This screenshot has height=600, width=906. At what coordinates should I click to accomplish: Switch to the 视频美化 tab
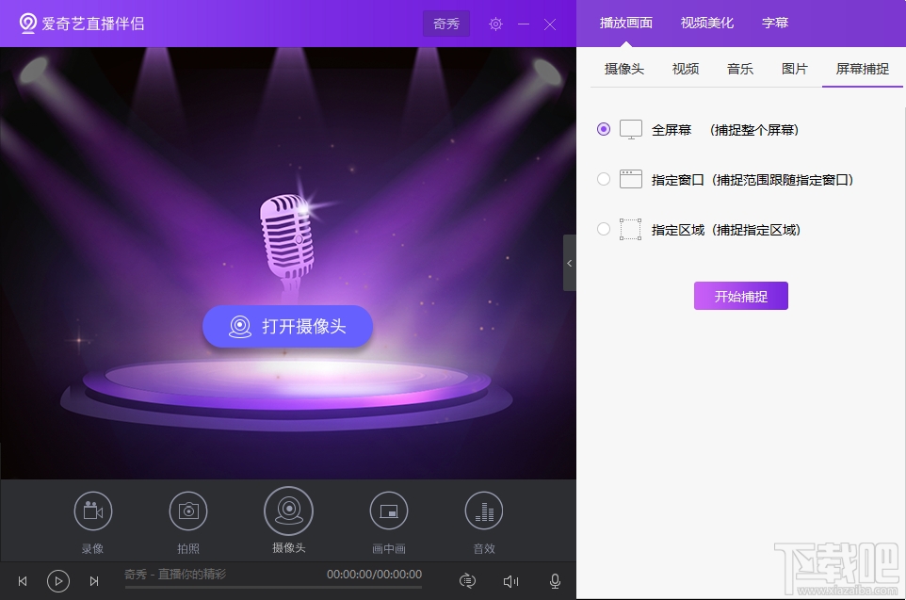click(705, 23)
